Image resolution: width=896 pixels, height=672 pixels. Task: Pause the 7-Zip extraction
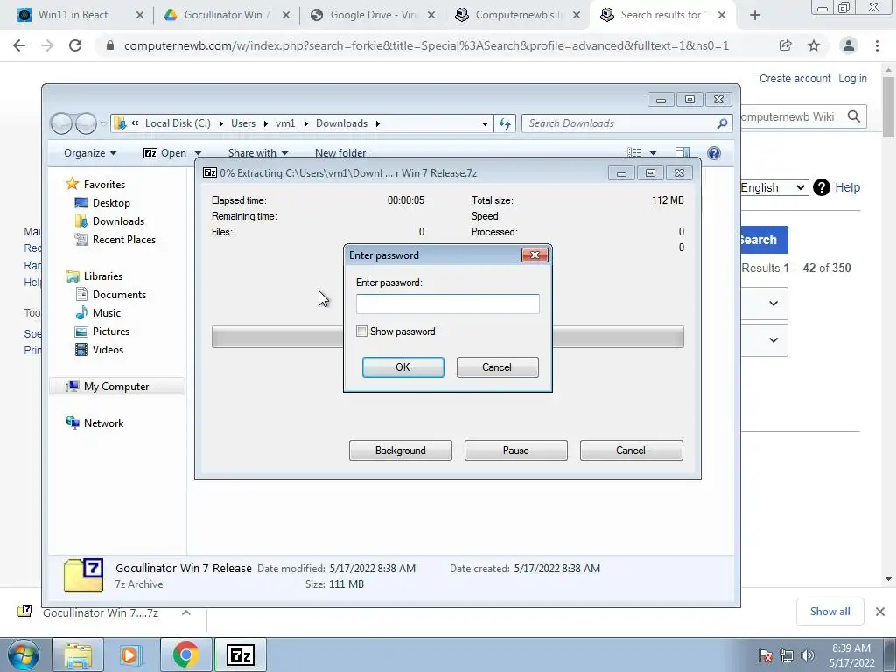click(x=516, y=451)
